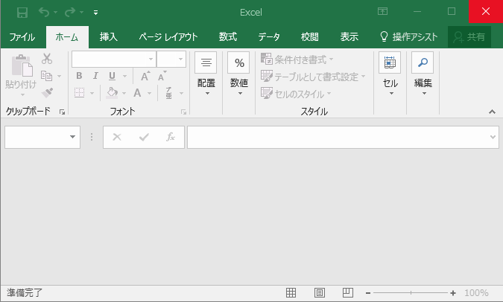
Task: Click the font name combo box
Action: click(x=114, y=60)
